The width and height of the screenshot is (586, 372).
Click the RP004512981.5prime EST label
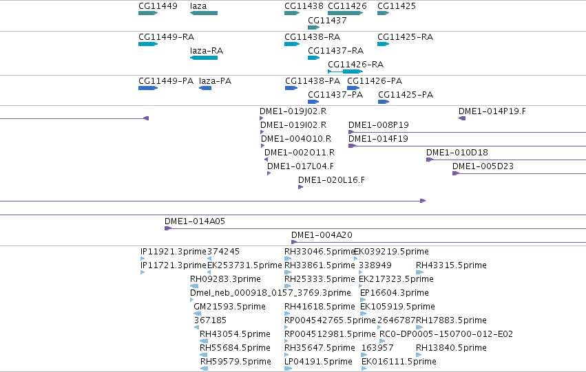[330, 334]
